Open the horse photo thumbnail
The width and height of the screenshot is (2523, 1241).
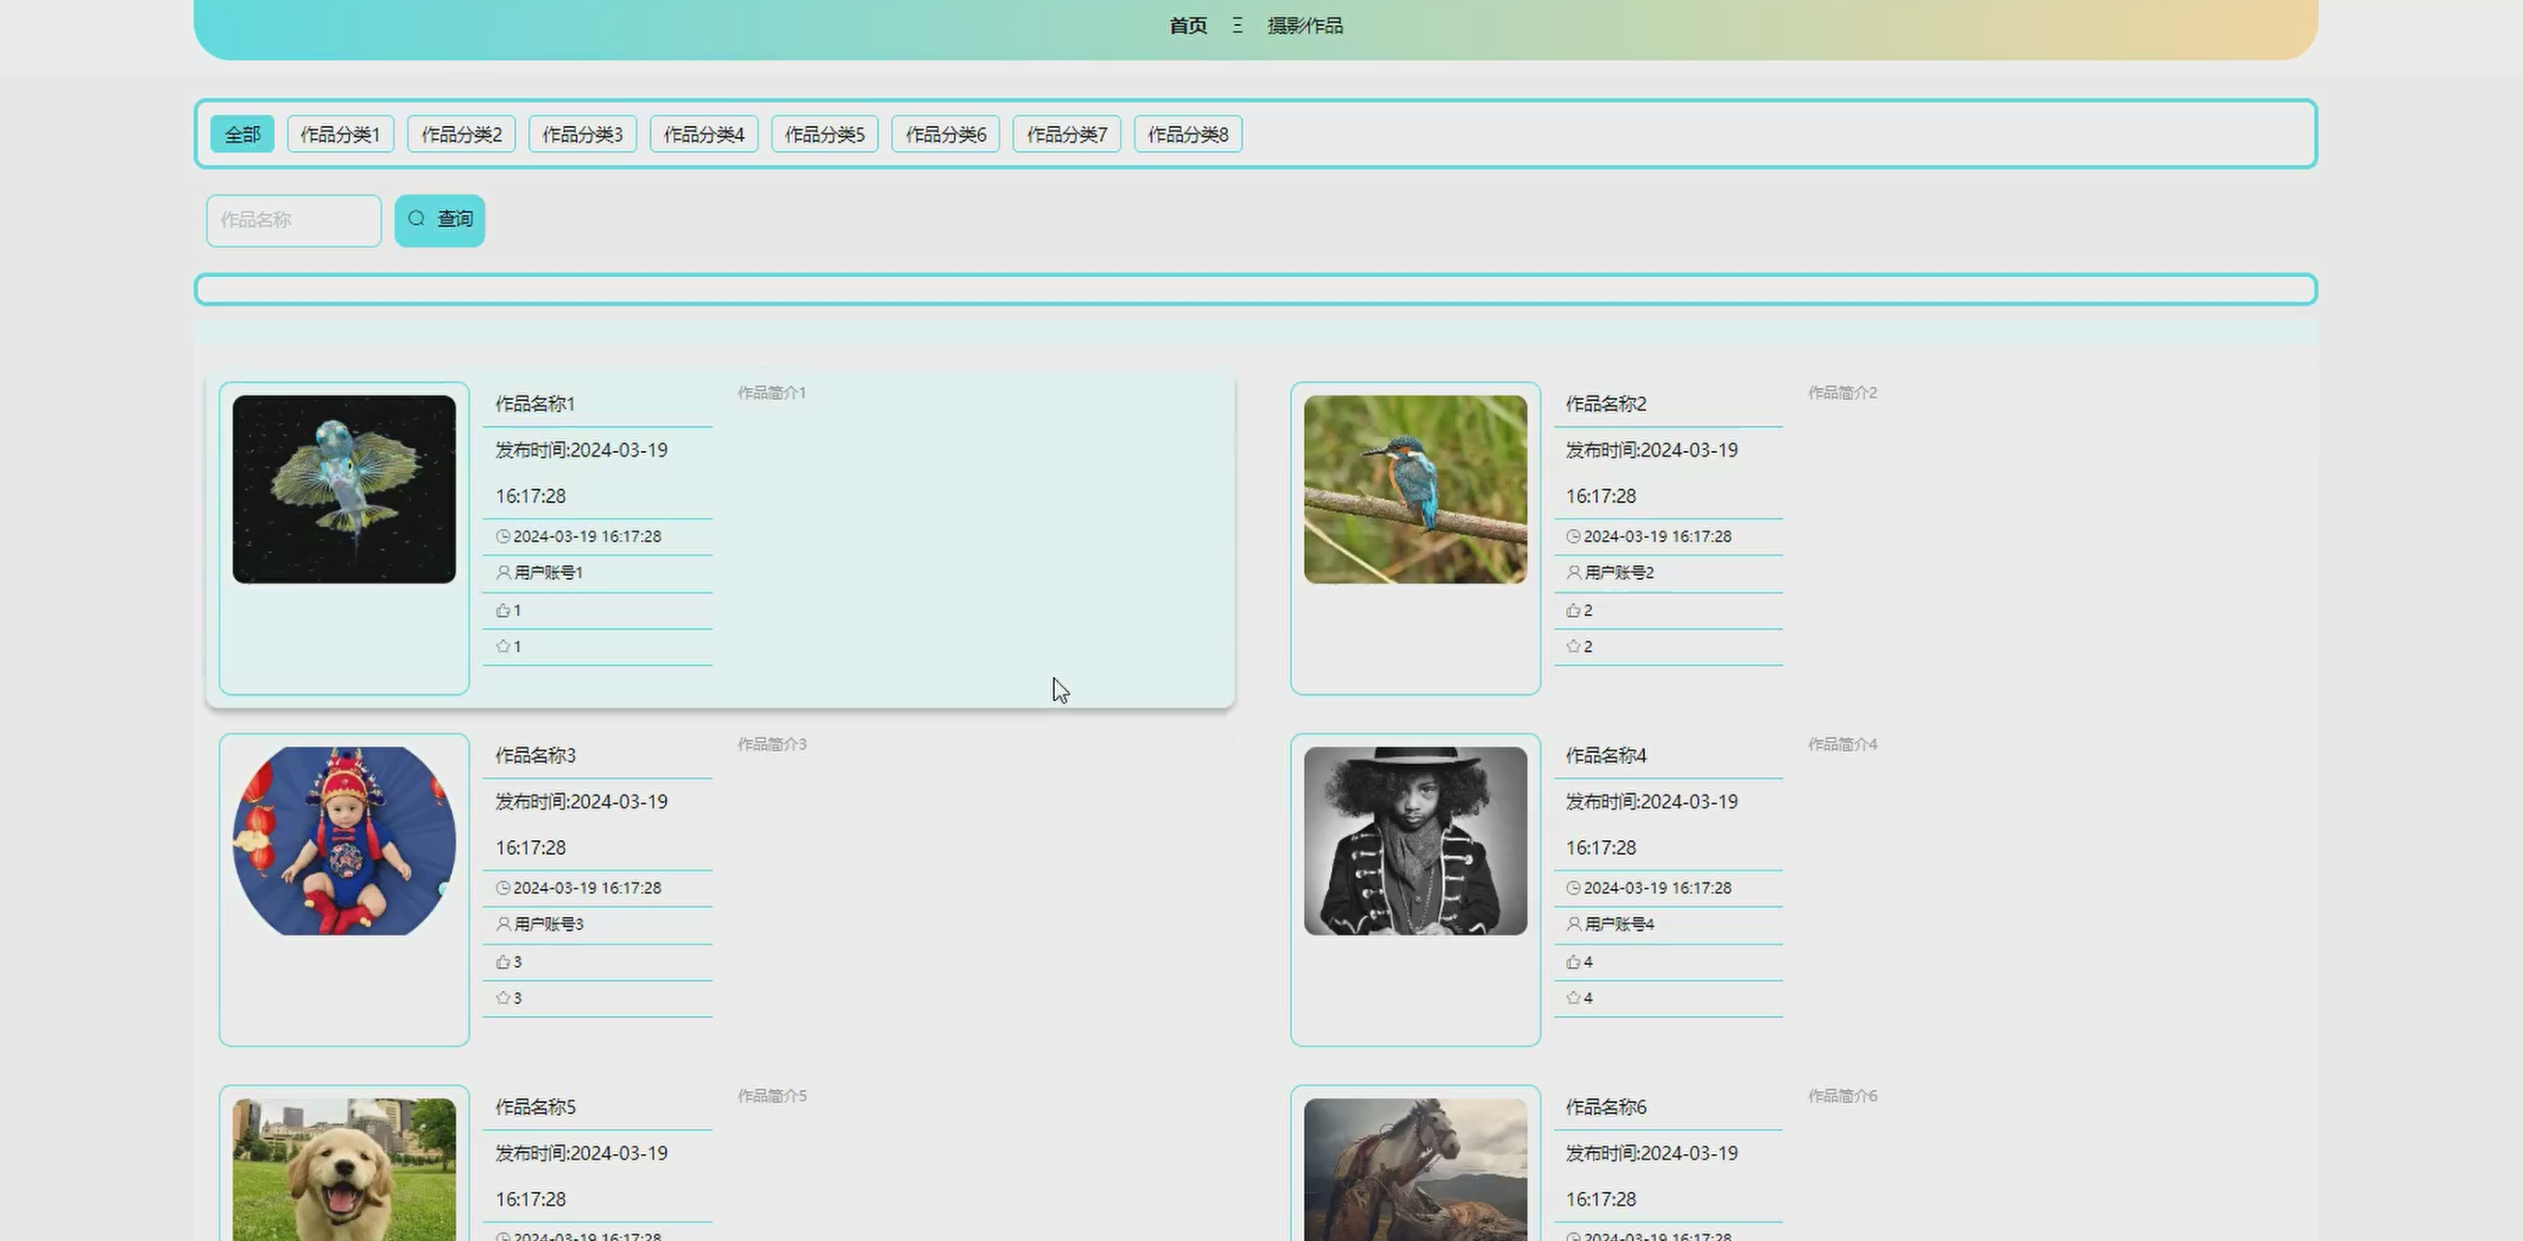point(1415,1170)
